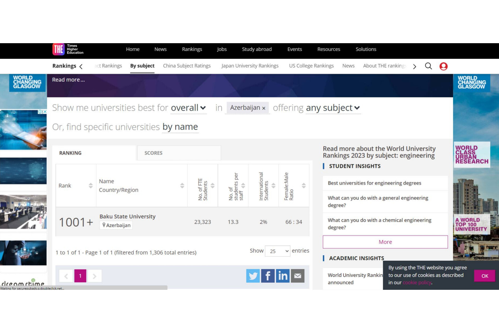Viewport: 499px width, 333px height.
Task: Sort by Female:Male Ratio column
Action: [304, 185]
